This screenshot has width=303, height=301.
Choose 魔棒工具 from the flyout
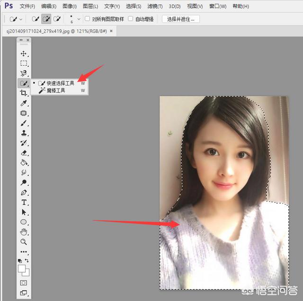coord(60,90)
